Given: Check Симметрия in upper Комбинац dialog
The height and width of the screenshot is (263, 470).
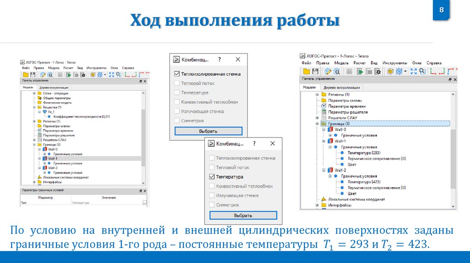Looking at the screenshot, I should click(x=177, y=121).
